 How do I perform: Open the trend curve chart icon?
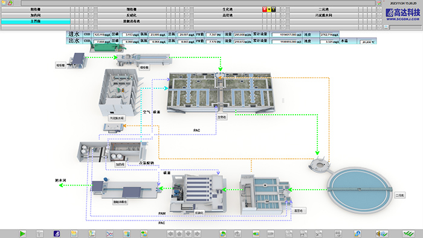coord(109,234)
